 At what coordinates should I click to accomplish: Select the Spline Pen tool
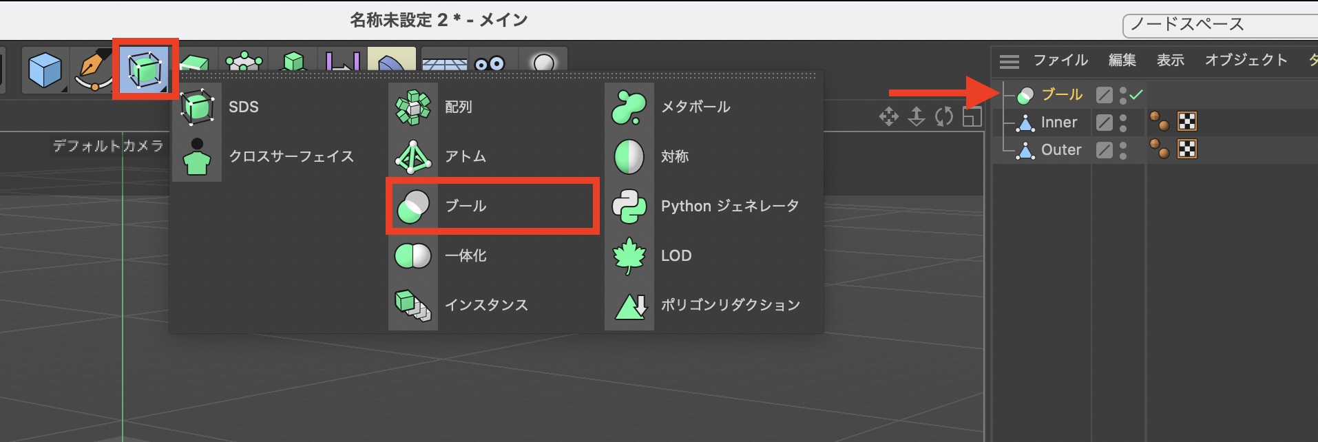93,70
